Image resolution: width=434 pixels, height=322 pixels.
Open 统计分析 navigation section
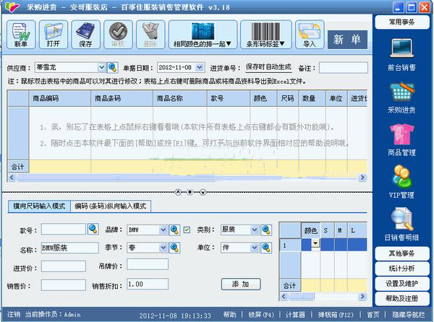coord(402,268)
